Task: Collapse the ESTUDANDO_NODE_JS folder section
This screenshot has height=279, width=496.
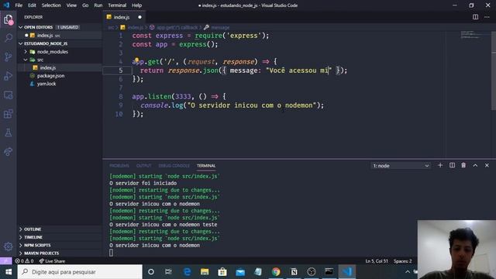Action: (x=60, y=43)
